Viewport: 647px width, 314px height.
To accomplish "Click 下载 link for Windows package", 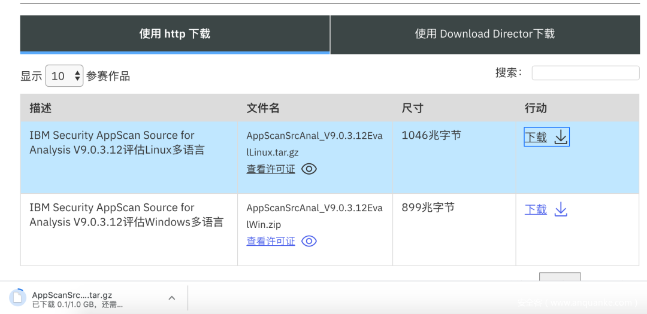I will click(536, 209).
